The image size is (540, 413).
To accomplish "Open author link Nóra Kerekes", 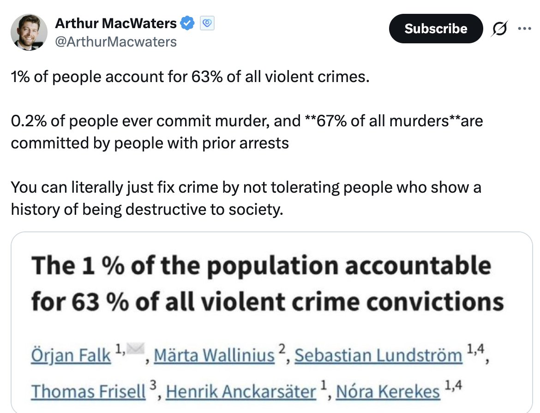I will [x=388, y=391].
